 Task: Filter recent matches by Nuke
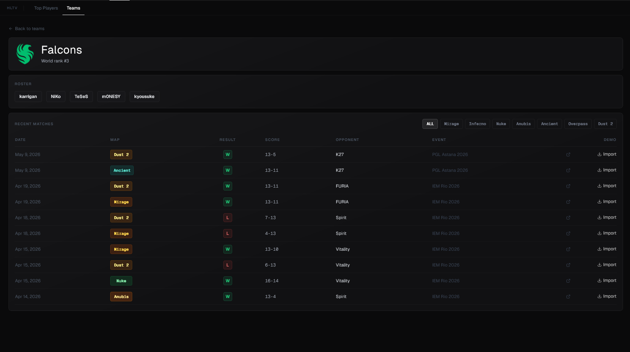tap(501, 124)
